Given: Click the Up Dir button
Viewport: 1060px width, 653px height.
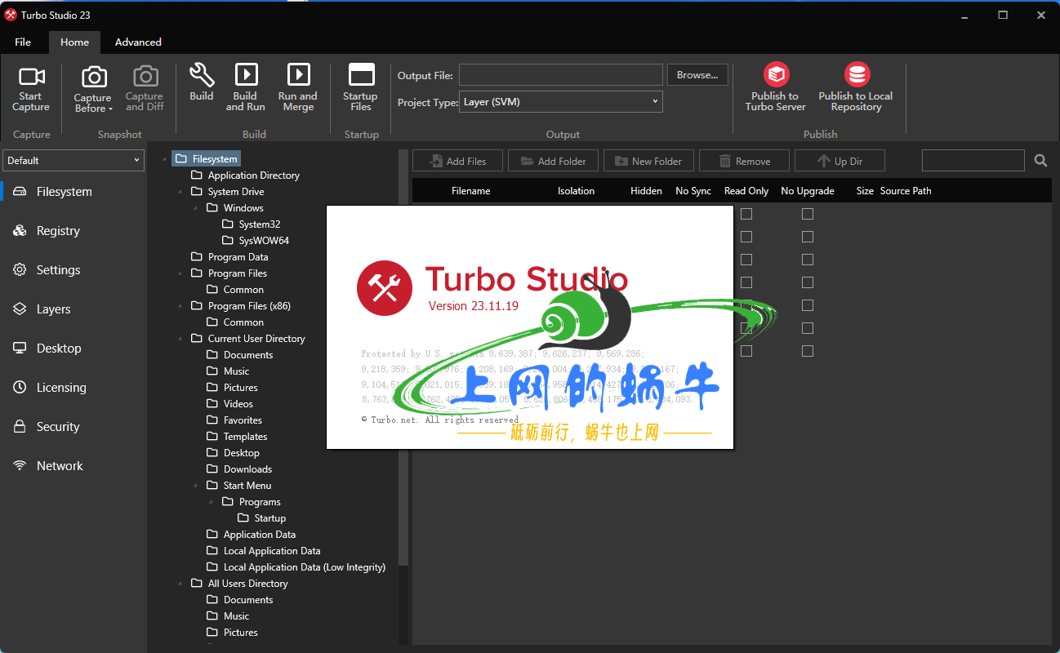Looking at the screenshot, I should click(x=840, y=161).
